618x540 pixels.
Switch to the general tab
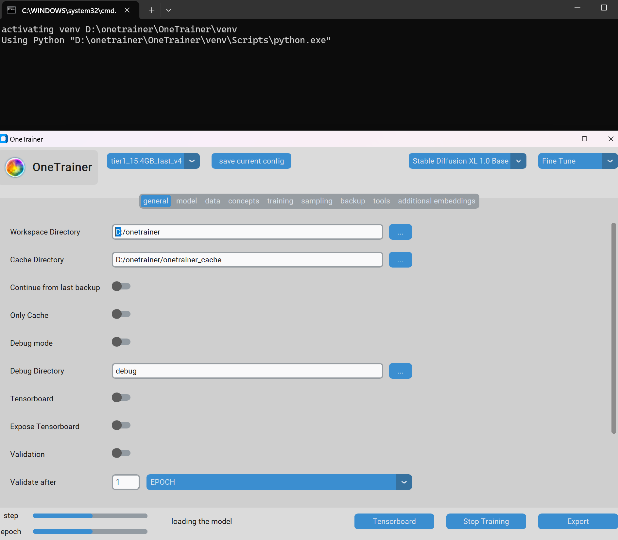[156, 201]
